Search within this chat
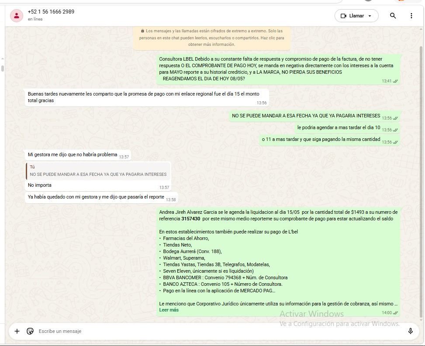This screenshot has height=346, width=425. 393,16
